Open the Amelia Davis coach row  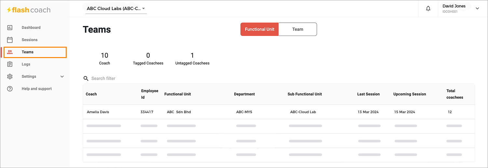coord(279,112)
